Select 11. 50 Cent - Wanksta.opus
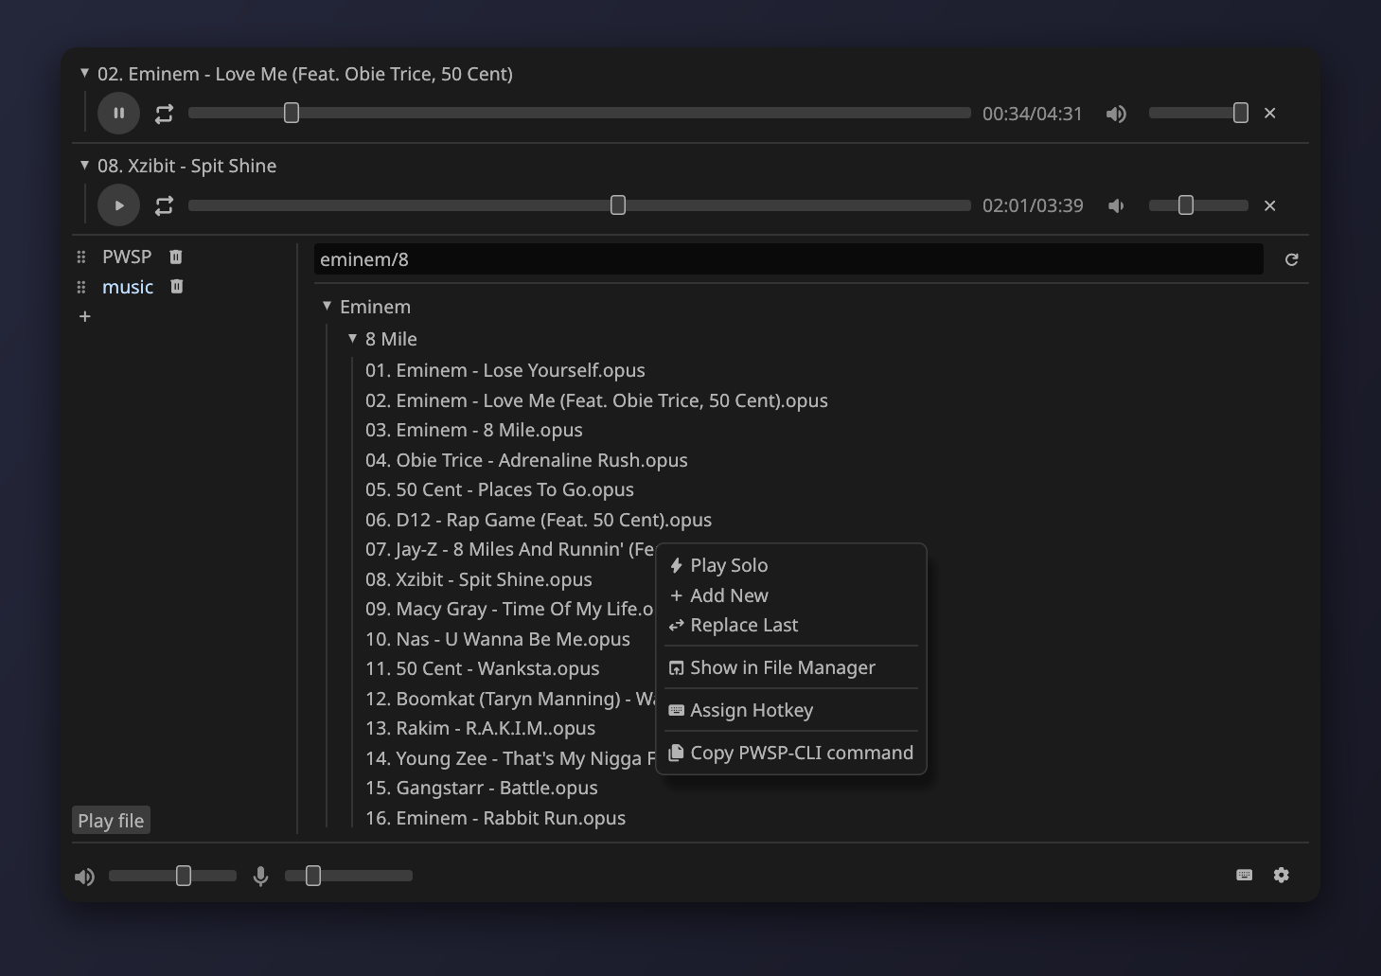Screen dimensions: 1381x976 (x=483, y=668)
